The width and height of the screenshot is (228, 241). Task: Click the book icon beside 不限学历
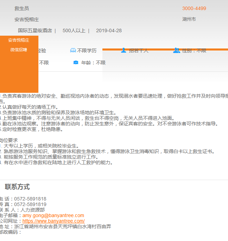pos(73,51)
